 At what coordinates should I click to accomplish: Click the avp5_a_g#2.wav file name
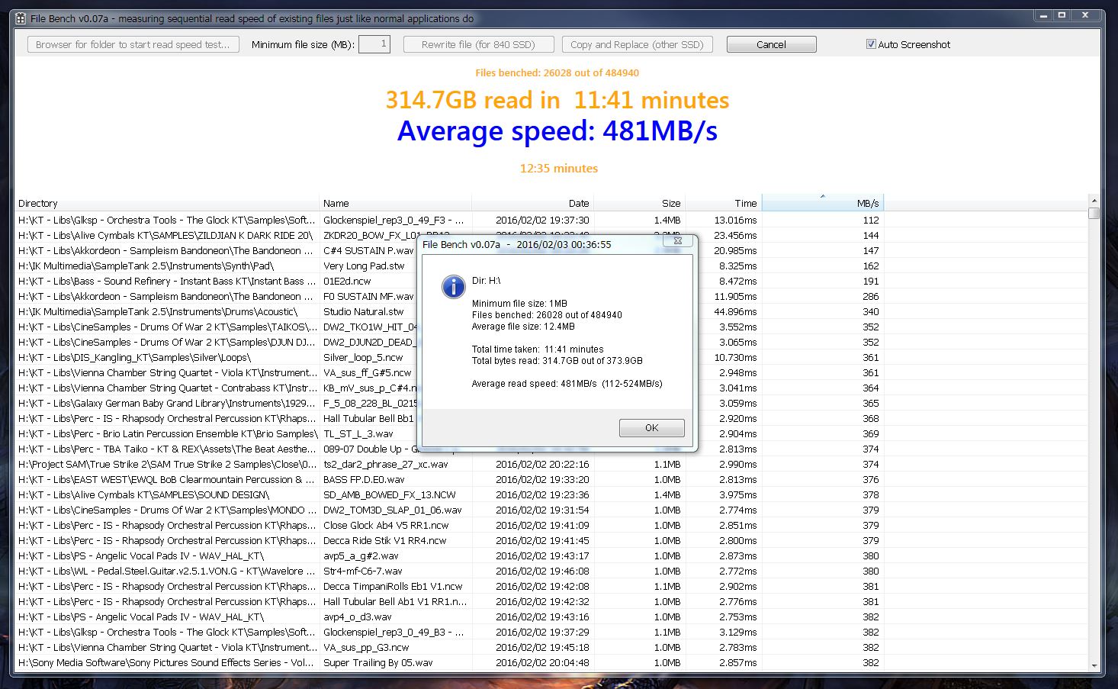pos(361,555)
